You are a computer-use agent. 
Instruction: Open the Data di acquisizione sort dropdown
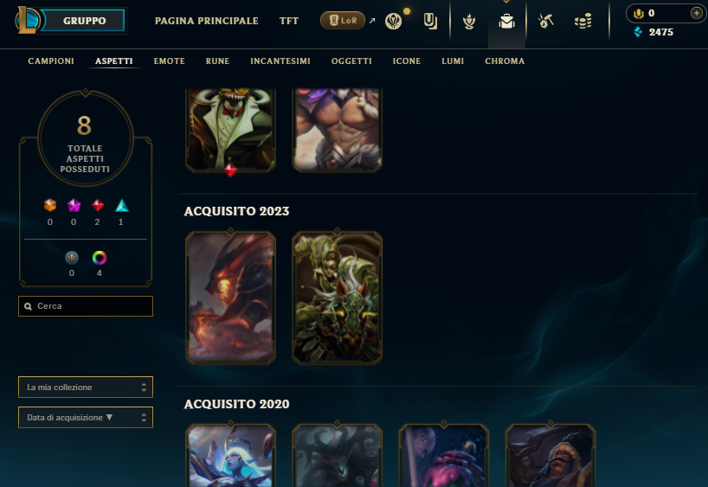[x=86, y=417]
